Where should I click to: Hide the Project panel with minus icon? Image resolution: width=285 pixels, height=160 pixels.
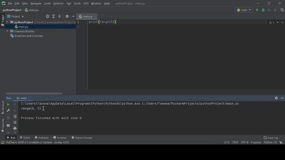click(73, 16)
